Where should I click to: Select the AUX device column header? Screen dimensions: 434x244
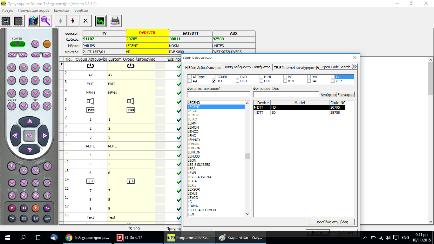pos(234,33)
